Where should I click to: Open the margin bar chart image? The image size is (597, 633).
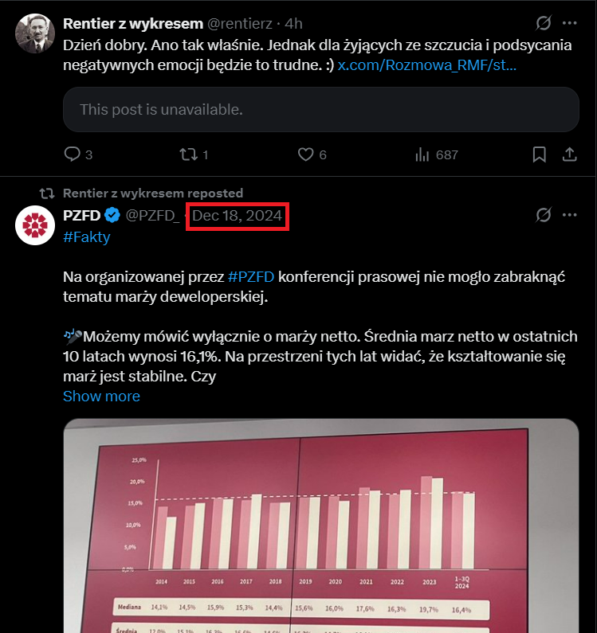[320, 526]
